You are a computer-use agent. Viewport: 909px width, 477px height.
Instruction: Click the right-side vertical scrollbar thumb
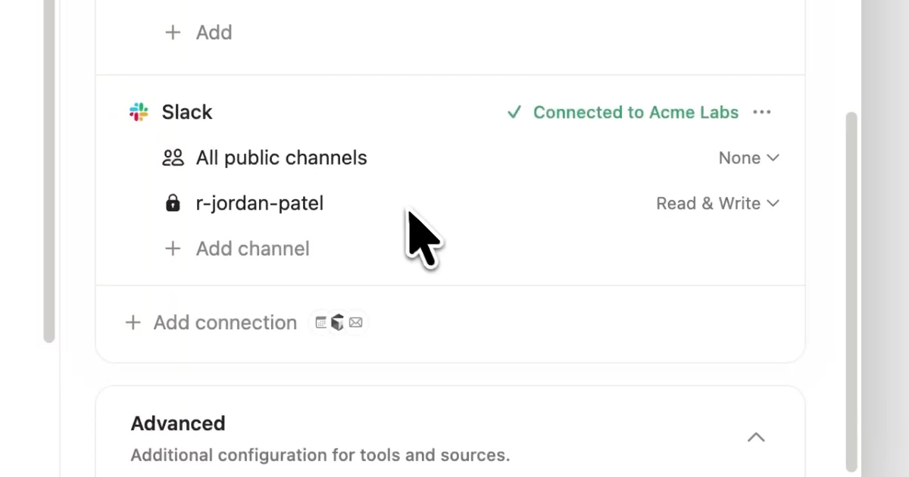pyautogui.click(x=851, y=291)
